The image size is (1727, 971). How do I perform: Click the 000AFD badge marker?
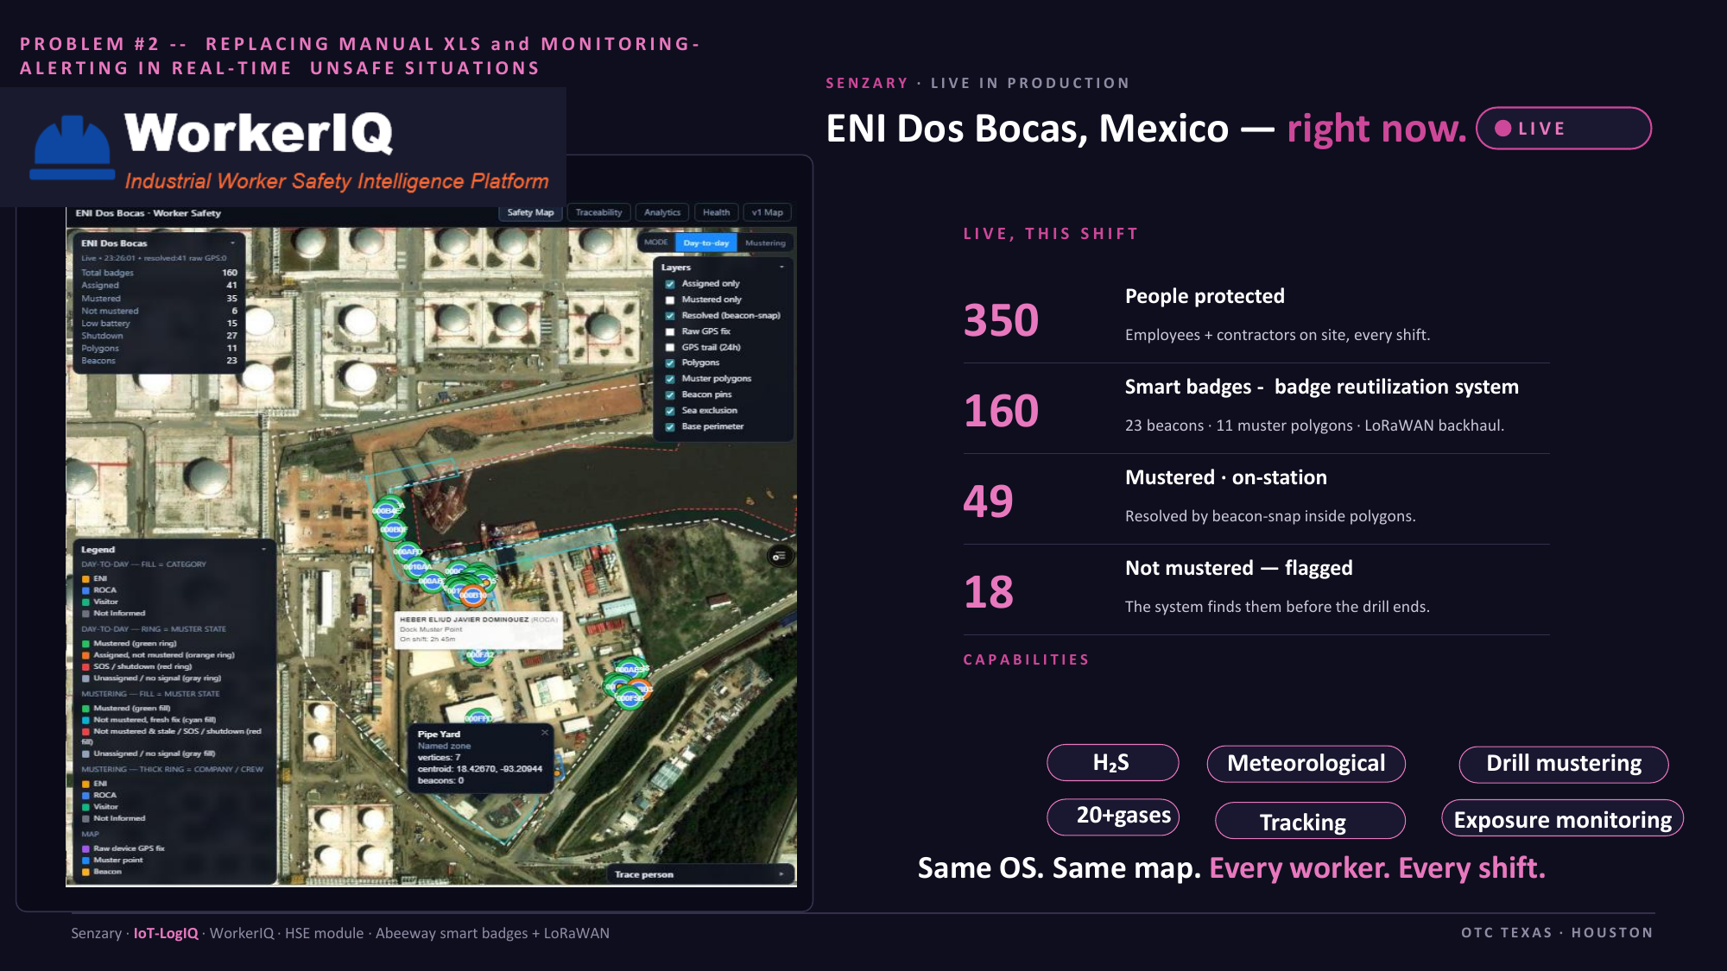408,552
